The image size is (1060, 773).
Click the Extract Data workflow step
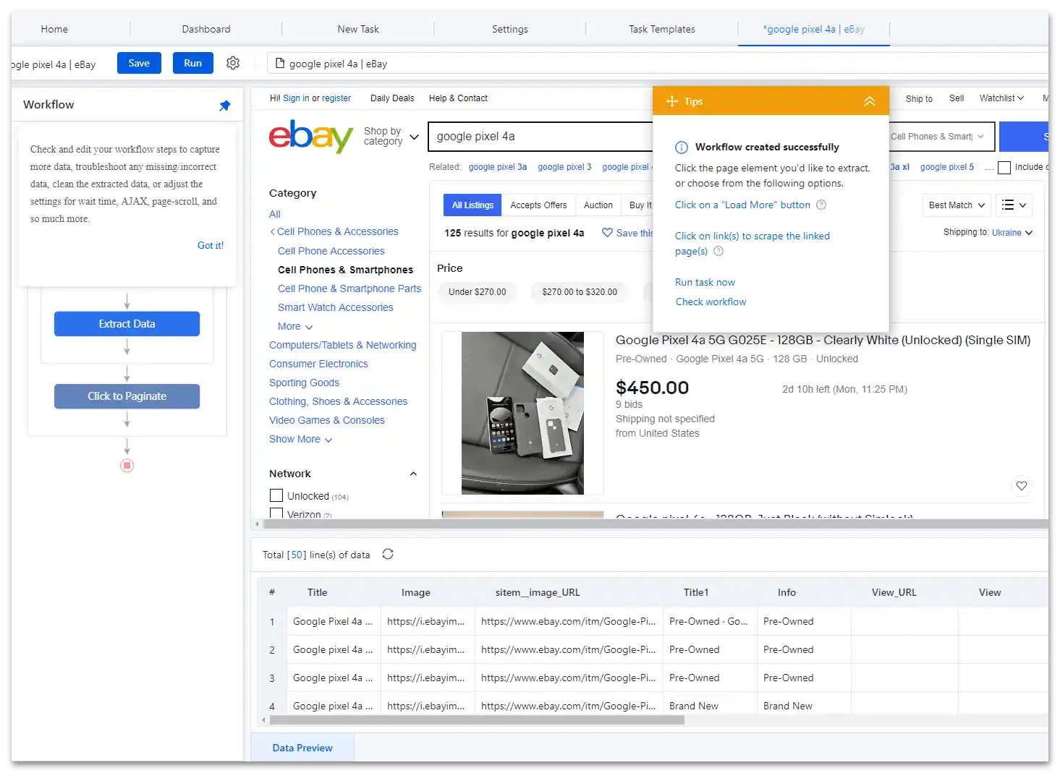click(x=127, y=324)
